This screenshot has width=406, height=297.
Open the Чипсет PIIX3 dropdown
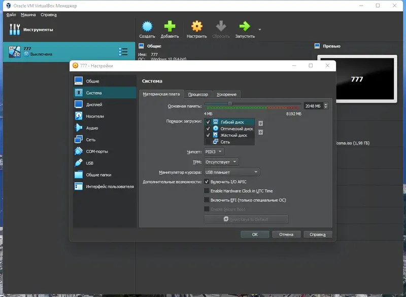pos(214,152)
